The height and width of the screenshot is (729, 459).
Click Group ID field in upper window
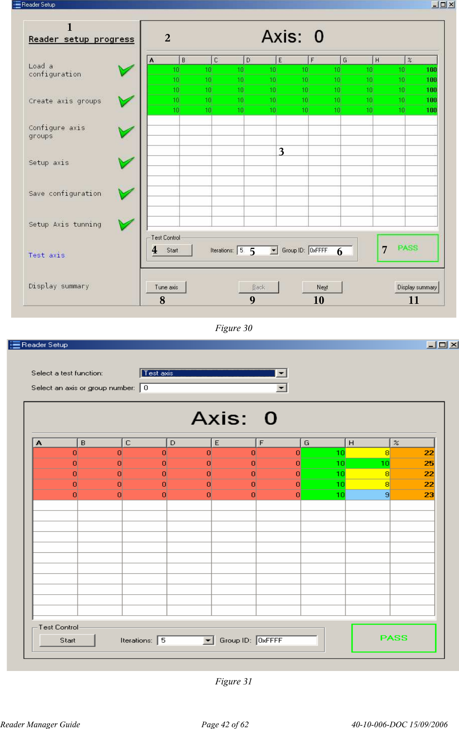[330, 250]
